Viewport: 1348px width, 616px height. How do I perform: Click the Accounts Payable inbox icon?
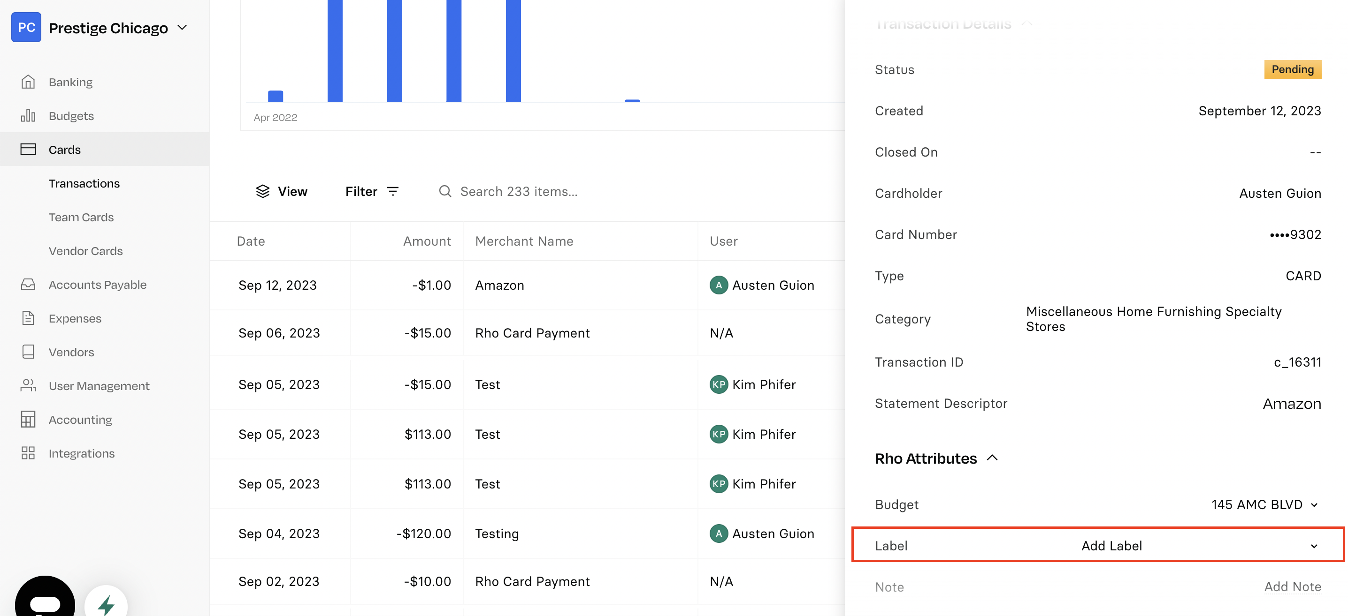pos(28,284)
